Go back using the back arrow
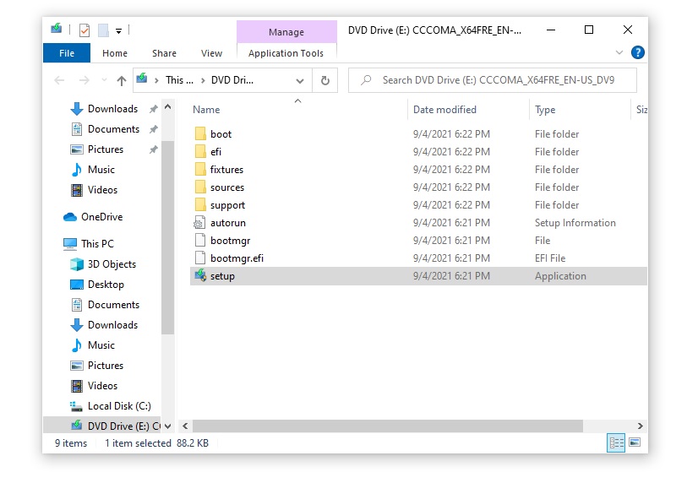 [60, 80]
